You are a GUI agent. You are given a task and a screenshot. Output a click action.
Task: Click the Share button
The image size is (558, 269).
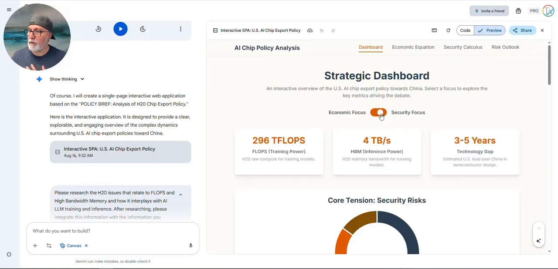[x=522, y=30]
